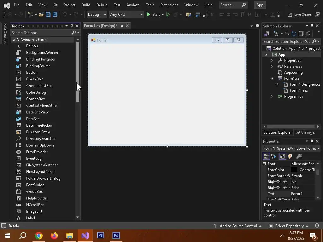Screen dimensions: 323x242
Task: Click the Categorized icon in Properties
Action: pyautogui.click(x=266, y=156)
